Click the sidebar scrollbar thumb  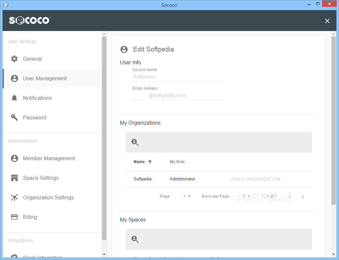(104, 138)
